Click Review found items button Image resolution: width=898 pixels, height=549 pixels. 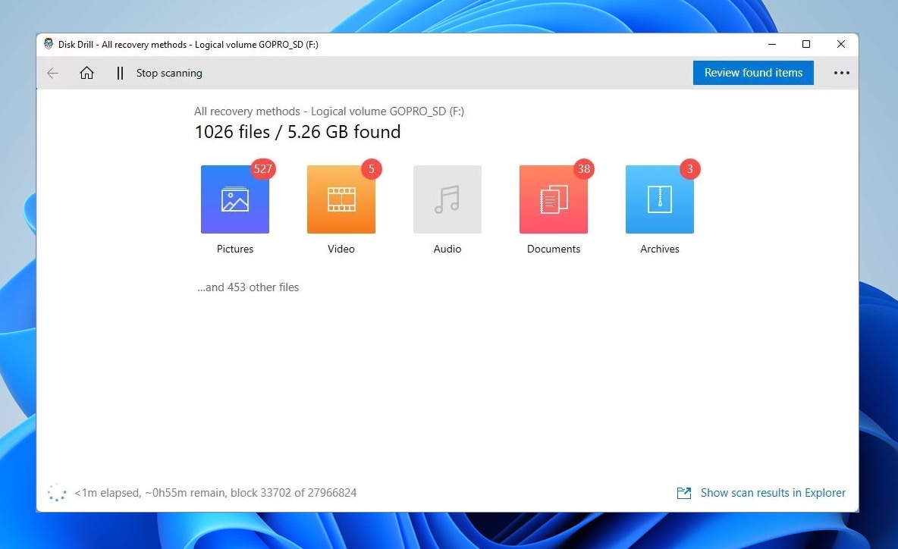tap(753, 73)
